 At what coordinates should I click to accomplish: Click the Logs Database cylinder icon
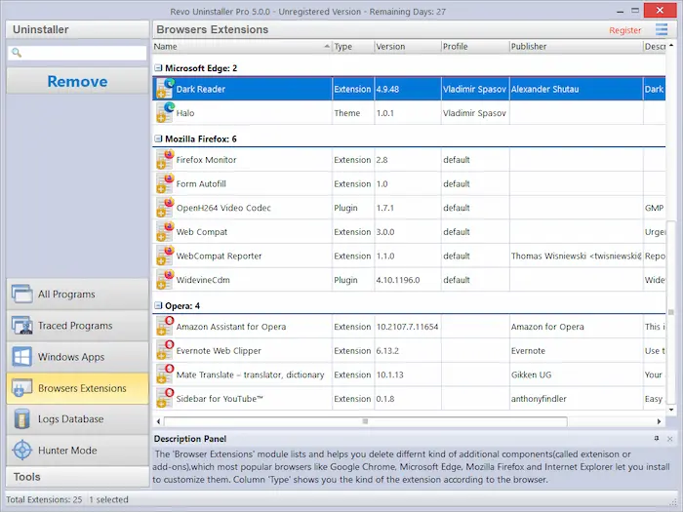click(x=21, y=418)
